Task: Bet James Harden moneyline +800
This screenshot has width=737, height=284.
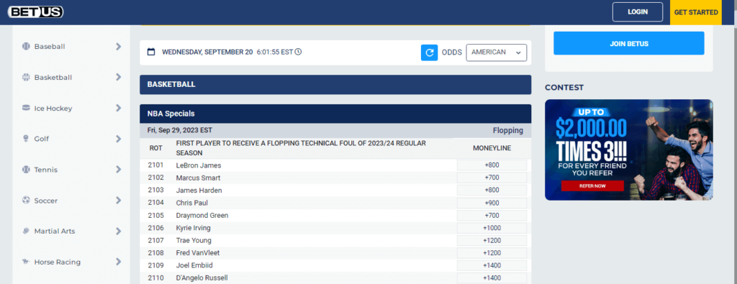Action: (x=492, y=191)
